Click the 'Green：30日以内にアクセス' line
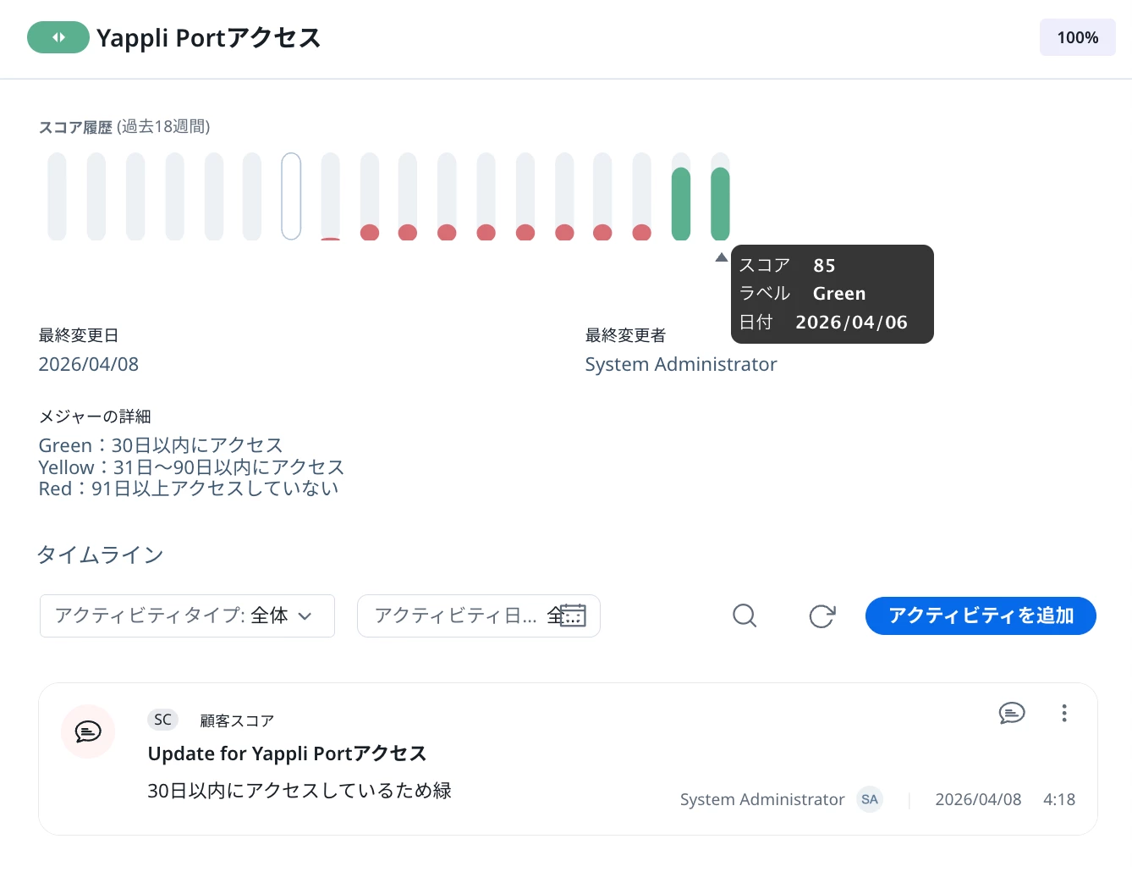This screenshot has width=1132, height=872. 161,445
